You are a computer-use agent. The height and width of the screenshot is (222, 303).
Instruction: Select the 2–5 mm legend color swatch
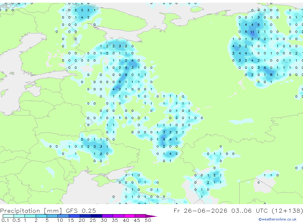[41, 216]
